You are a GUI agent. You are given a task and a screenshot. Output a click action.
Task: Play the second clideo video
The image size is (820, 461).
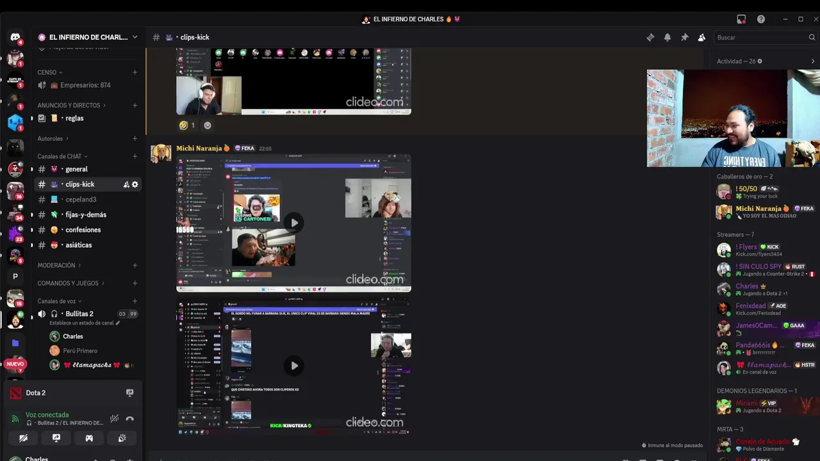[294, 223]
